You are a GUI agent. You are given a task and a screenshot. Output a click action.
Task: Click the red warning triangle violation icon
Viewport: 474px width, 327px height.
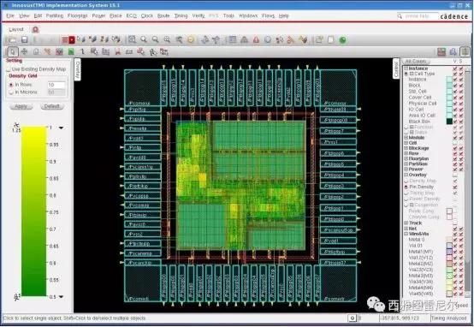256,39
